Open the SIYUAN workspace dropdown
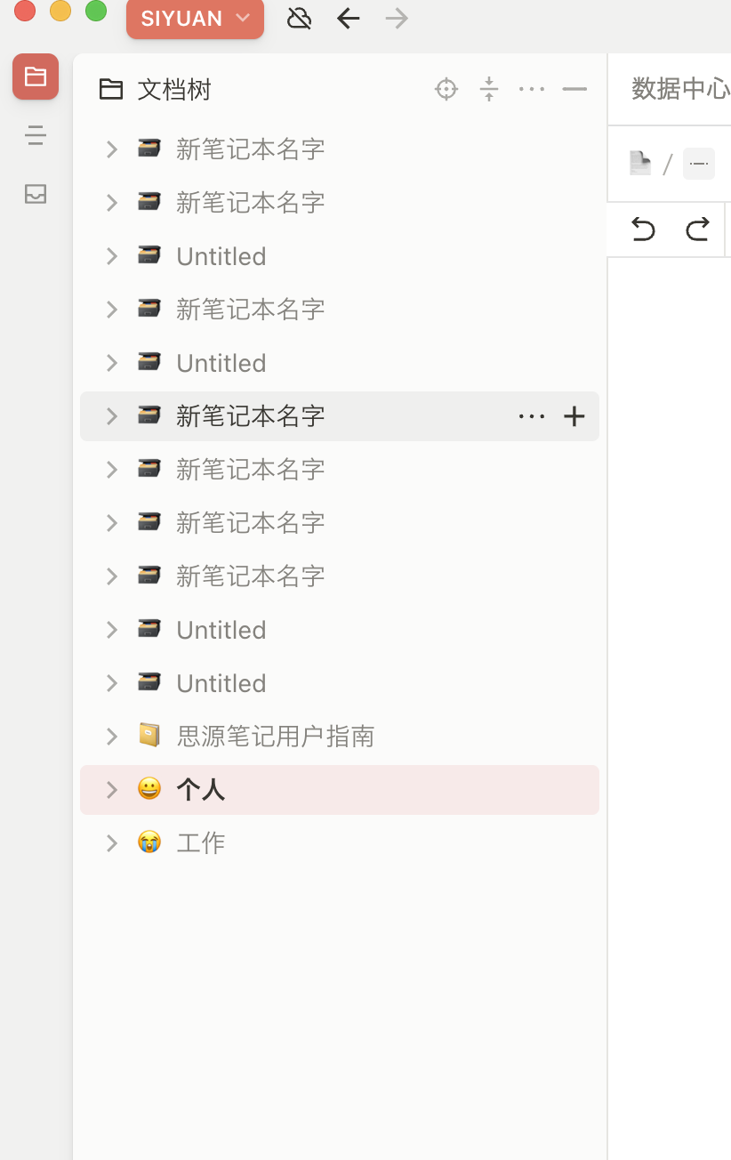The height and width of the screenshot is (1160, 731). [195, 19]
